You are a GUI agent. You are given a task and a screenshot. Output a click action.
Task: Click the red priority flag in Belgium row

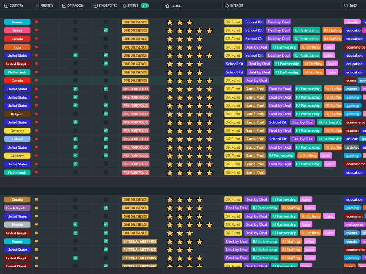tap(36, 114)
